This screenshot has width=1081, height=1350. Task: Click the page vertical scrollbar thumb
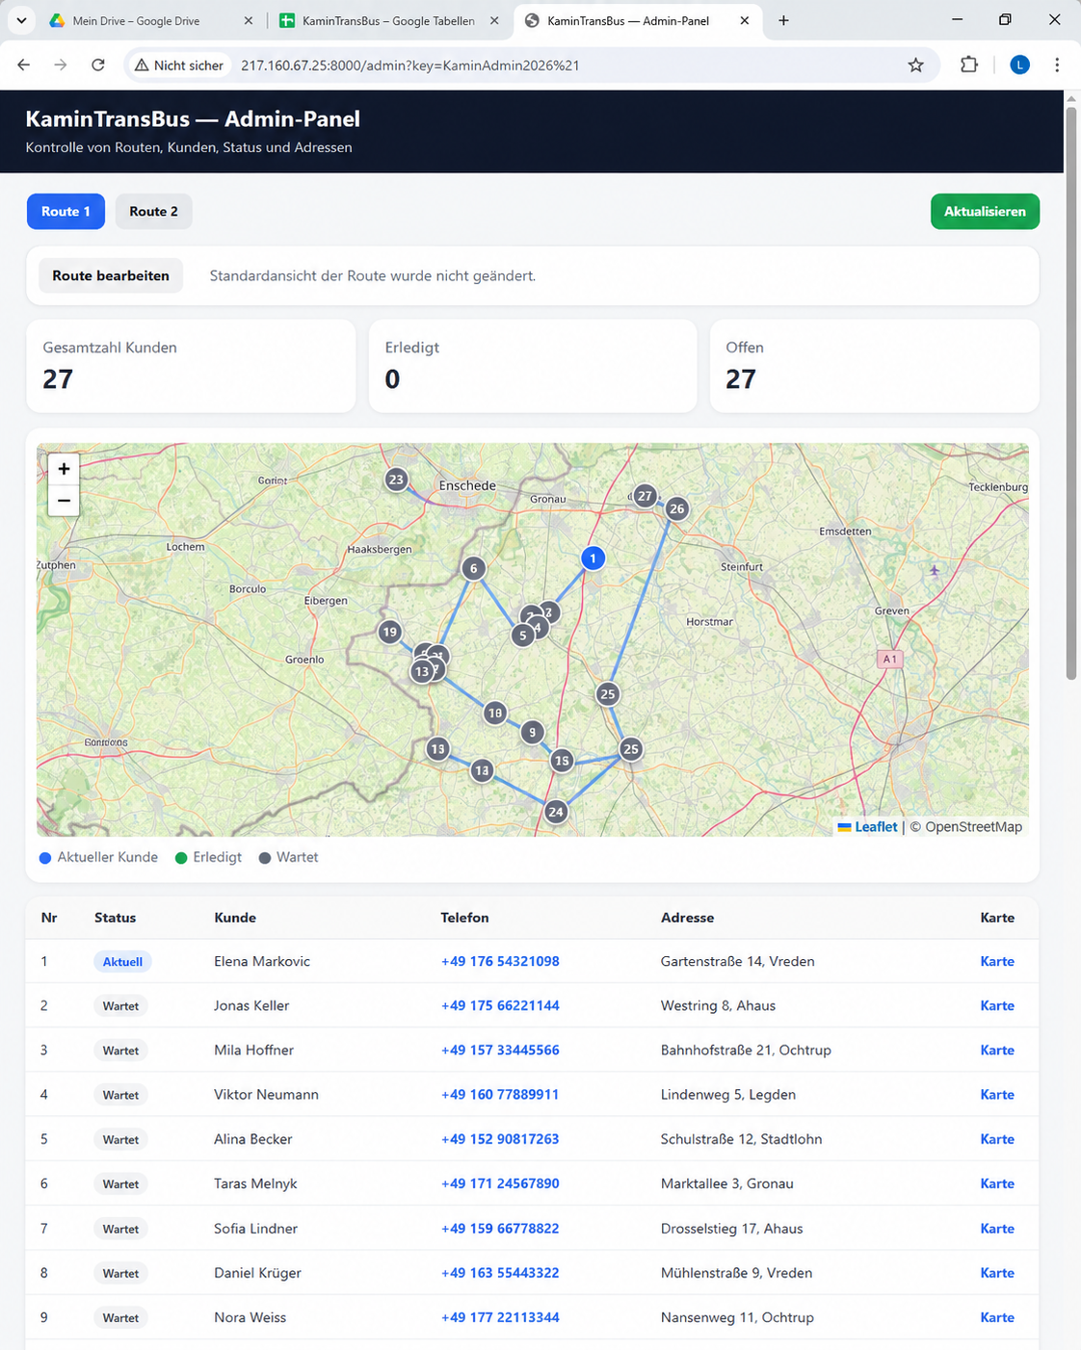point(1071,393)
